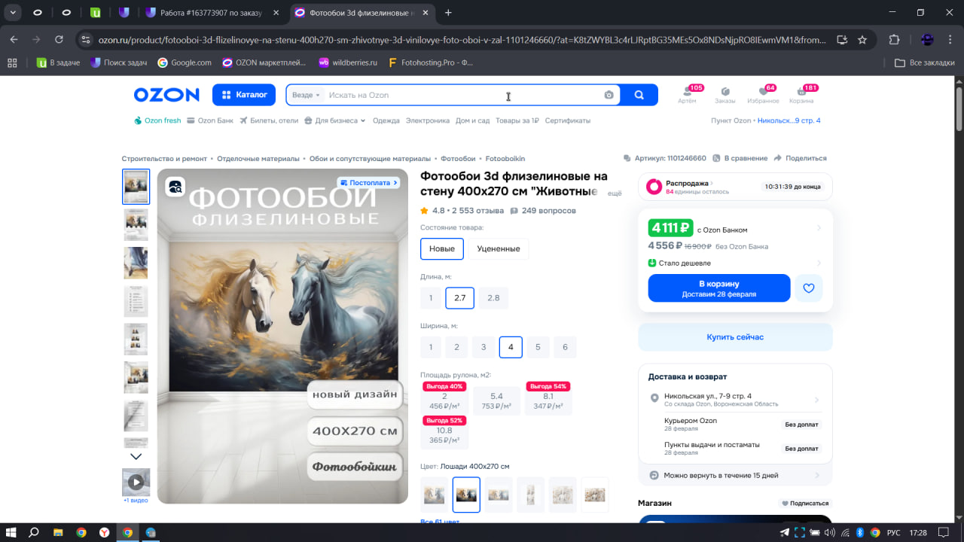Screen dimensions: 964x542
Task: Open the Корзина cart icon
Action: [x=801, y=95]
